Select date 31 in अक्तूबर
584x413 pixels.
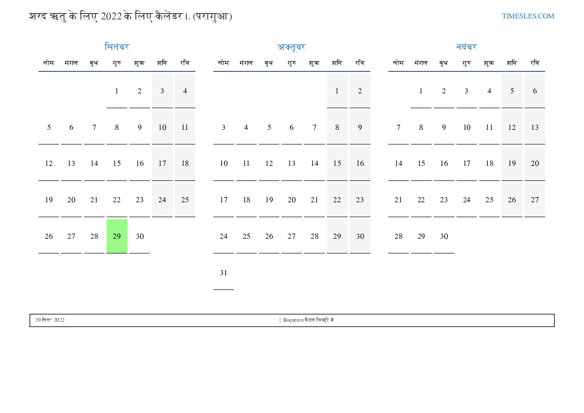pos(223,273)
